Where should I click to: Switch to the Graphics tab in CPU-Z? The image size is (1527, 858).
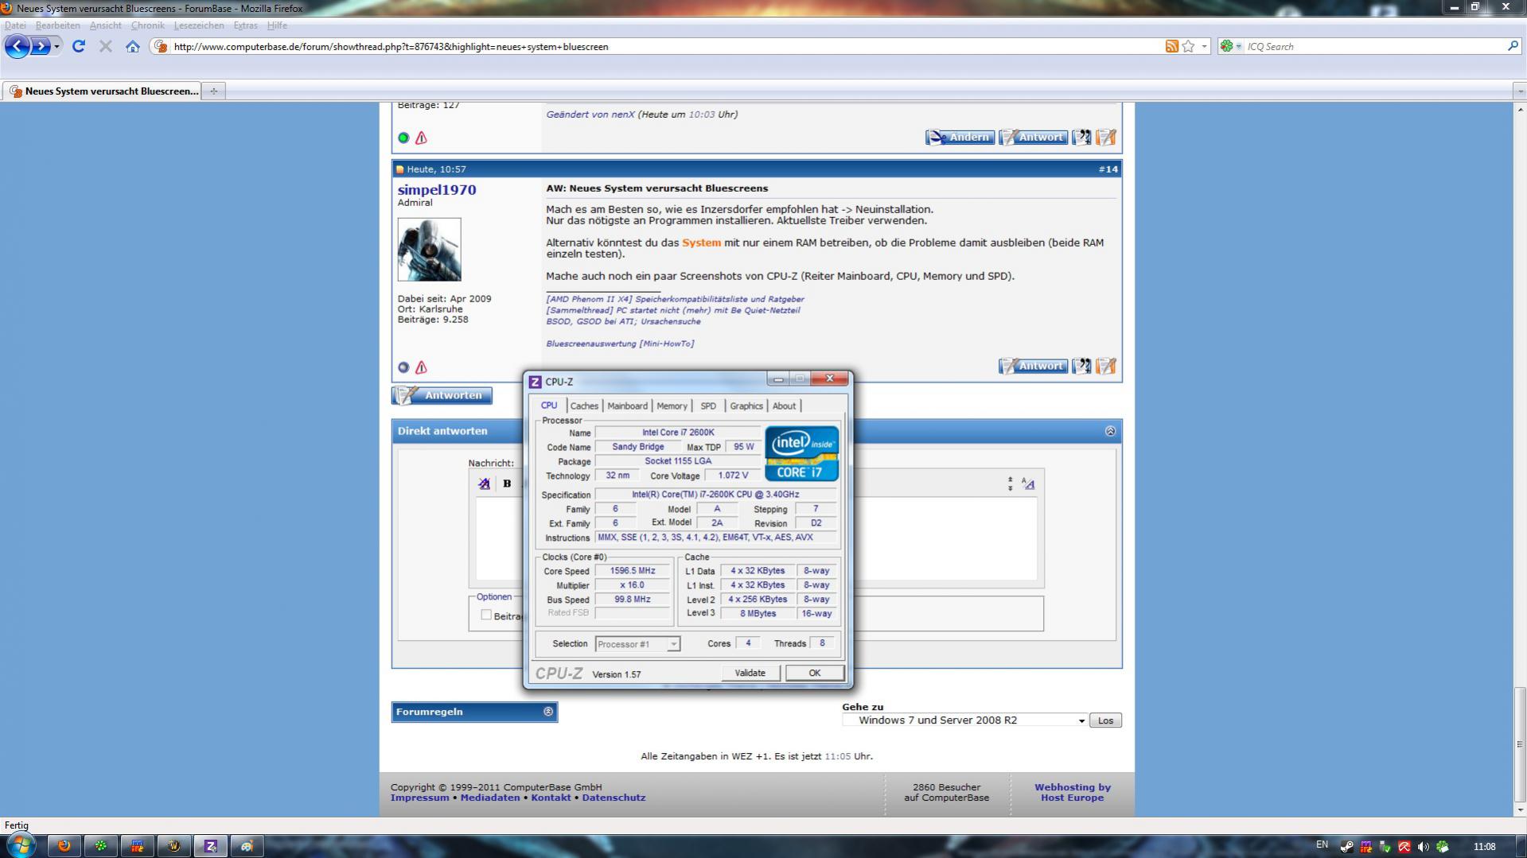(x=746, y=406)
